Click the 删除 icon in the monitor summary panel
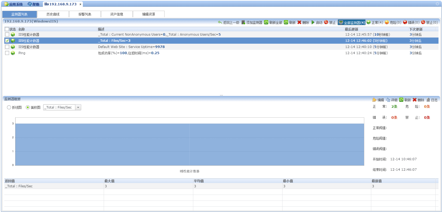 coord(415,100)
